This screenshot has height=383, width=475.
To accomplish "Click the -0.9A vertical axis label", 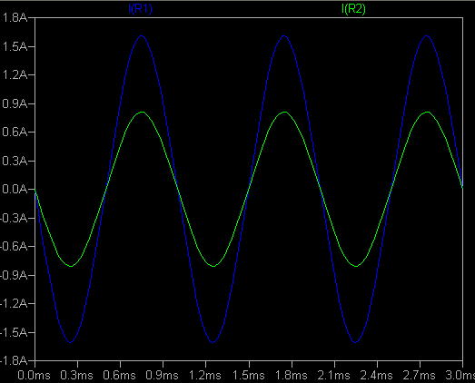I will pos(14,275).
